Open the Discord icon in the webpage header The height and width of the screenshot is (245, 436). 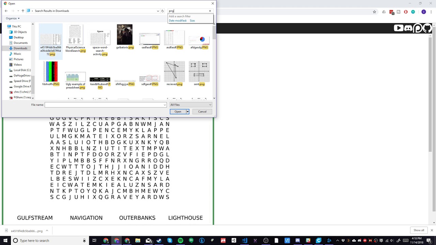click(x=408, y=28)
